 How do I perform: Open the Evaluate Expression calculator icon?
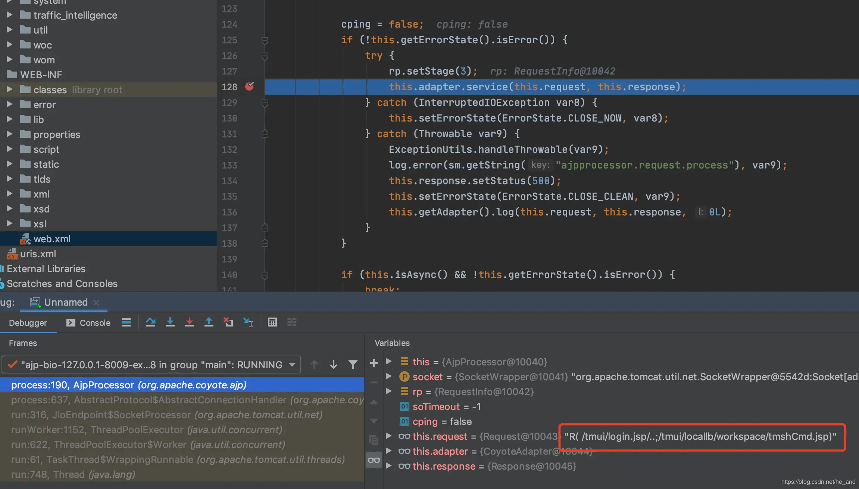[272, 322]
